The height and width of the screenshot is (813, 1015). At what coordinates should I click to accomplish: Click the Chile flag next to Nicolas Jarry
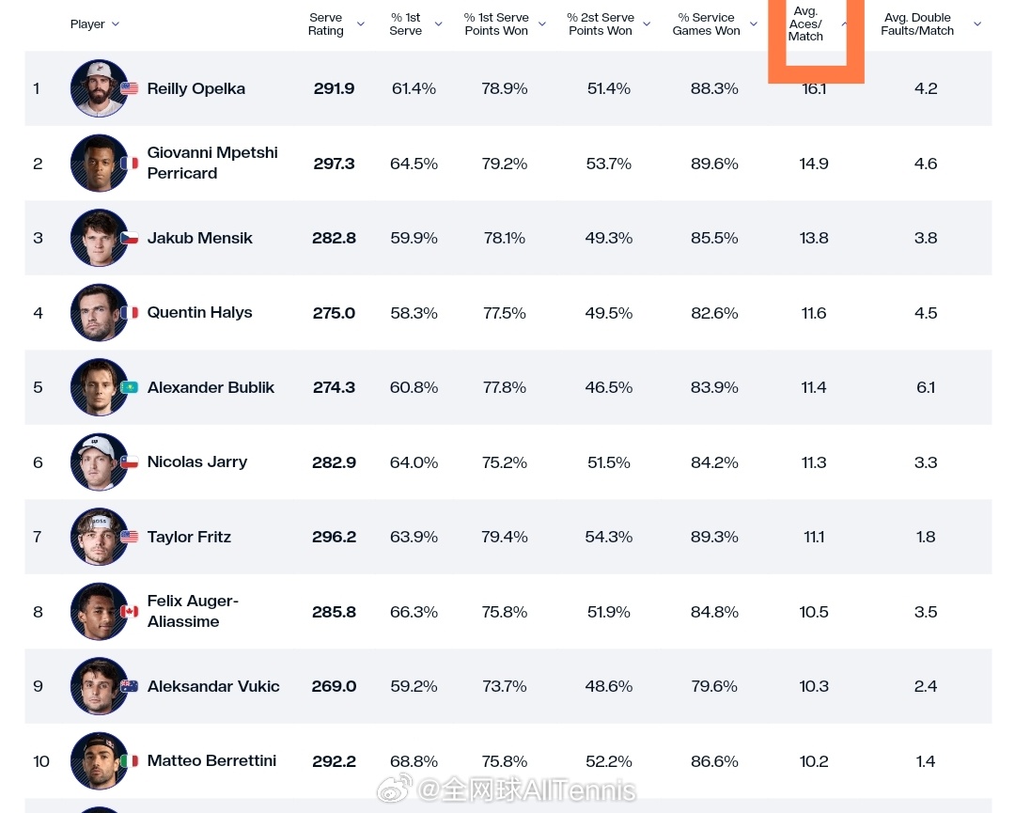(x=130, y=462)
